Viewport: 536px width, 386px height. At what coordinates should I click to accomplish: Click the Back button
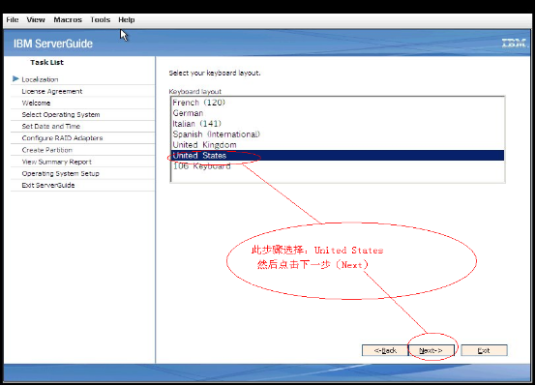point(385,350)
